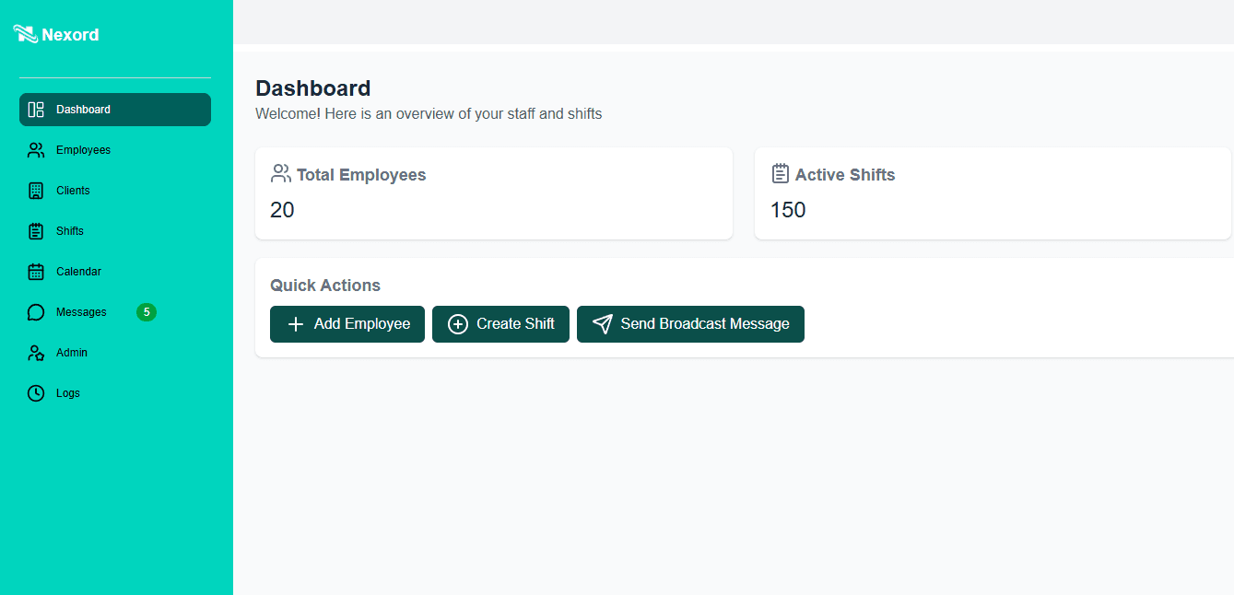Screen dimensions: 1234x595
Task: Click the Employees people icon
Action: [35, 149]
